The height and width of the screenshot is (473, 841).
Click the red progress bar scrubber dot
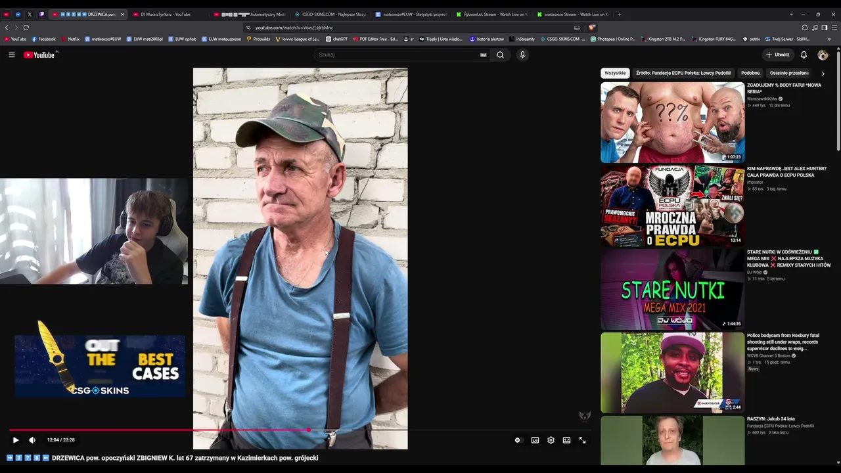(308, 430)
